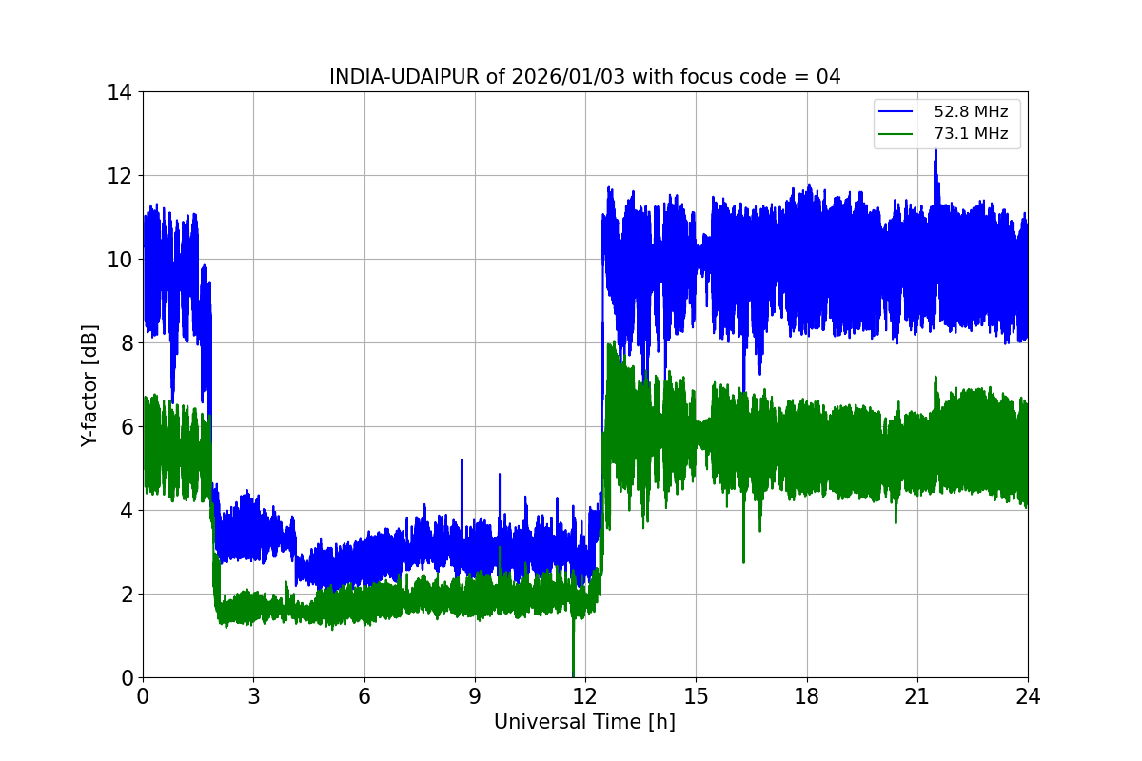Viewport: 1142px width, 761px height.
Task: Click x-axis tick label 3
Action: pos(253,696)
